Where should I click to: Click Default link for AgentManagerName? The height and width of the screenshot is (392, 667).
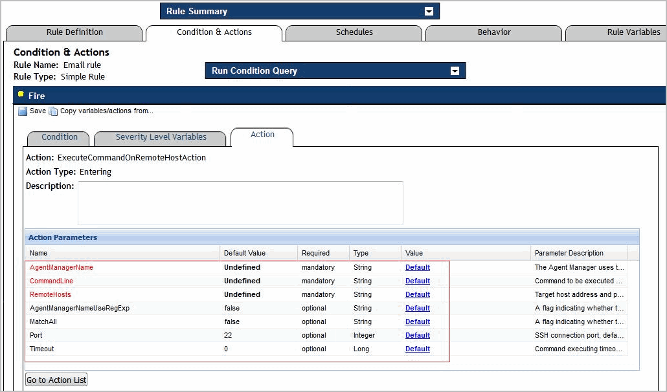[418, 267]
